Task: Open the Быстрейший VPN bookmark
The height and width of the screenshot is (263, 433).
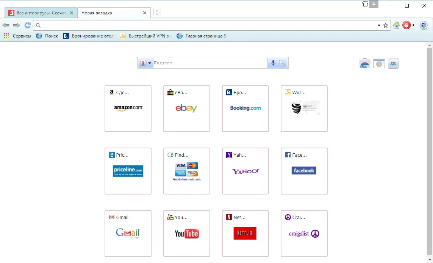Action: point(145,36)
